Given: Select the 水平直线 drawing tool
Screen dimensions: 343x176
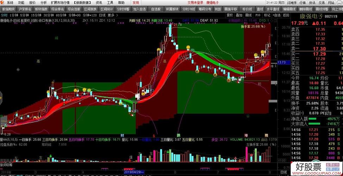Looking at the screenshot, I should pyautogui.click(x=273, y=9).
